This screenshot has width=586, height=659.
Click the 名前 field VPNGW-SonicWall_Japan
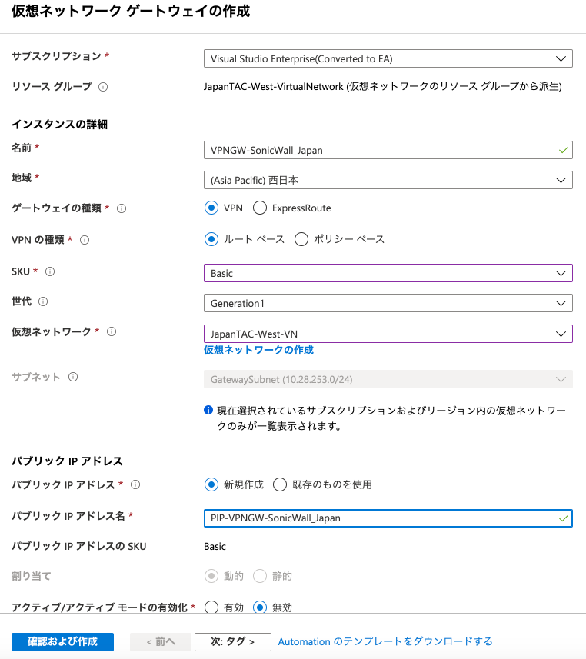coord(381,150)
